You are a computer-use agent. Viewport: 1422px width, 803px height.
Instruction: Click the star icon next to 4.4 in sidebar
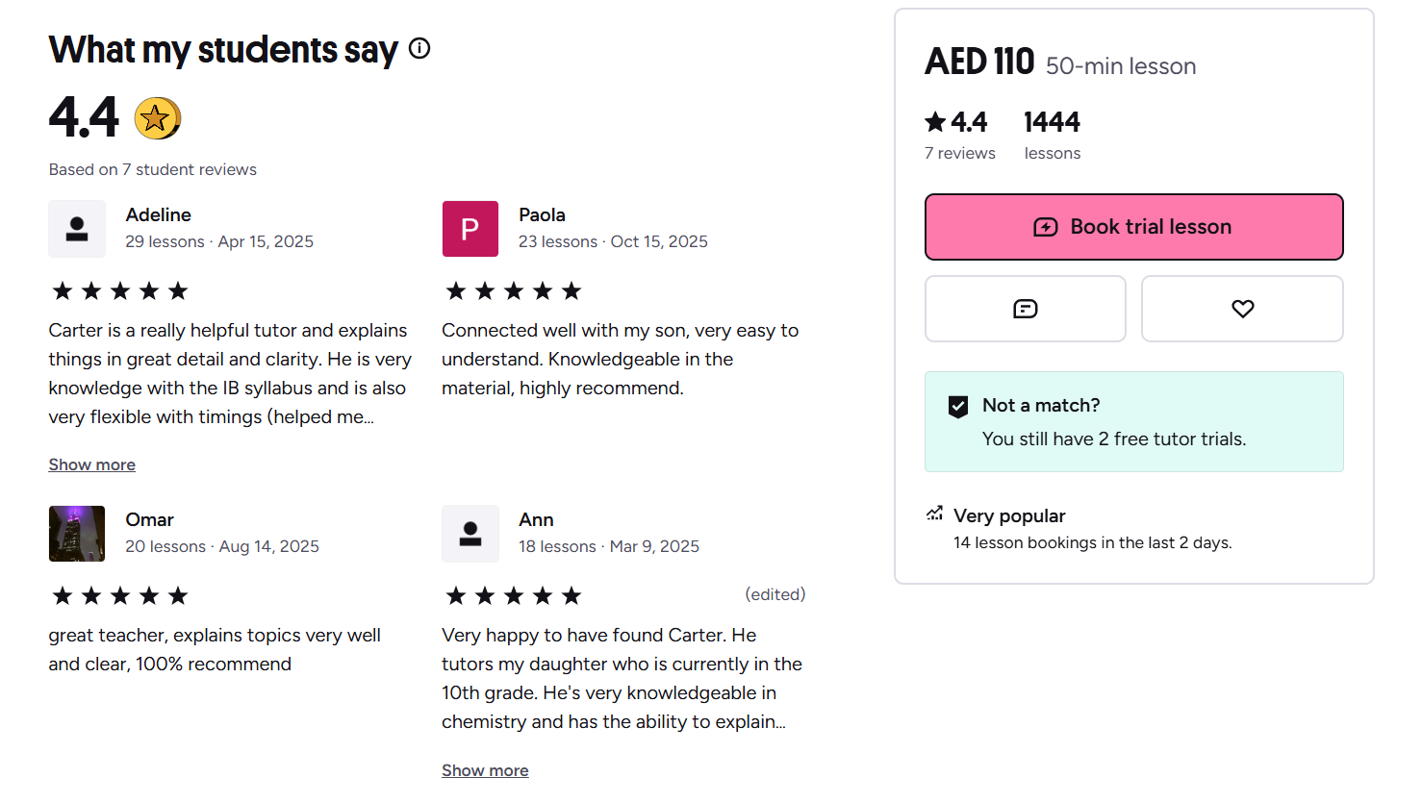(935, 122)
